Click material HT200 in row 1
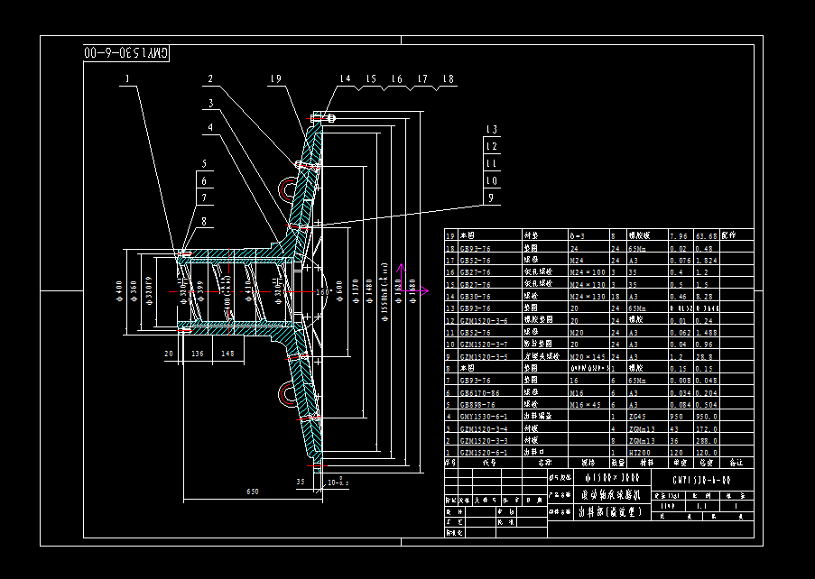 639,453
